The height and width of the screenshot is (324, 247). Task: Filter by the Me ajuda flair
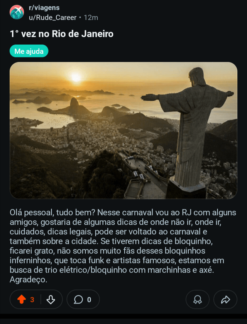[29, 51]
